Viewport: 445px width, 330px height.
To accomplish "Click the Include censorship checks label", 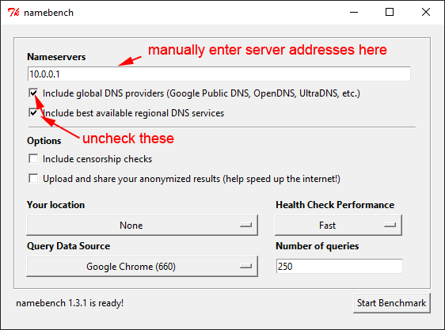I will pos(97,159).
